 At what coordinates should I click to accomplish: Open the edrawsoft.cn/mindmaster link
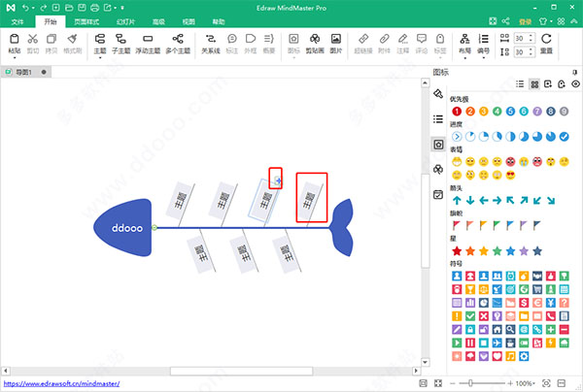pyautogui.click(x=62, y=383)
